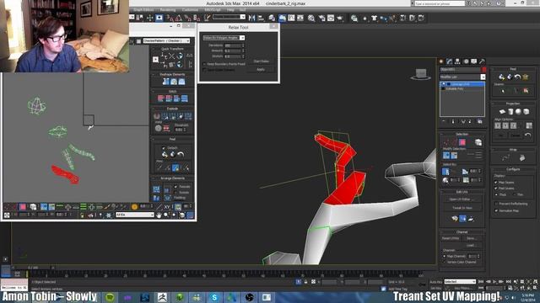540x303 pixels.
Task: Click Reset UVWs button
Action: tap(451, 238)
